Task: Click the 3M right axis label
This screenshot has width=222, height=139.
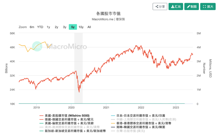Action: [199, 62]
